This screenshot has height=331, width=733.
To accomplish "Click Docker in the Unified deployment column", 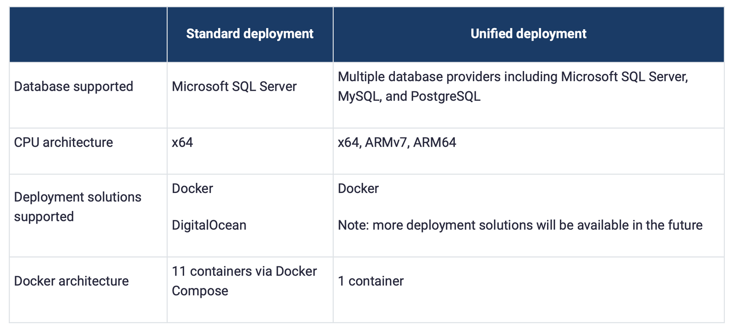I will pyautogui.click(x=358, y=188).
